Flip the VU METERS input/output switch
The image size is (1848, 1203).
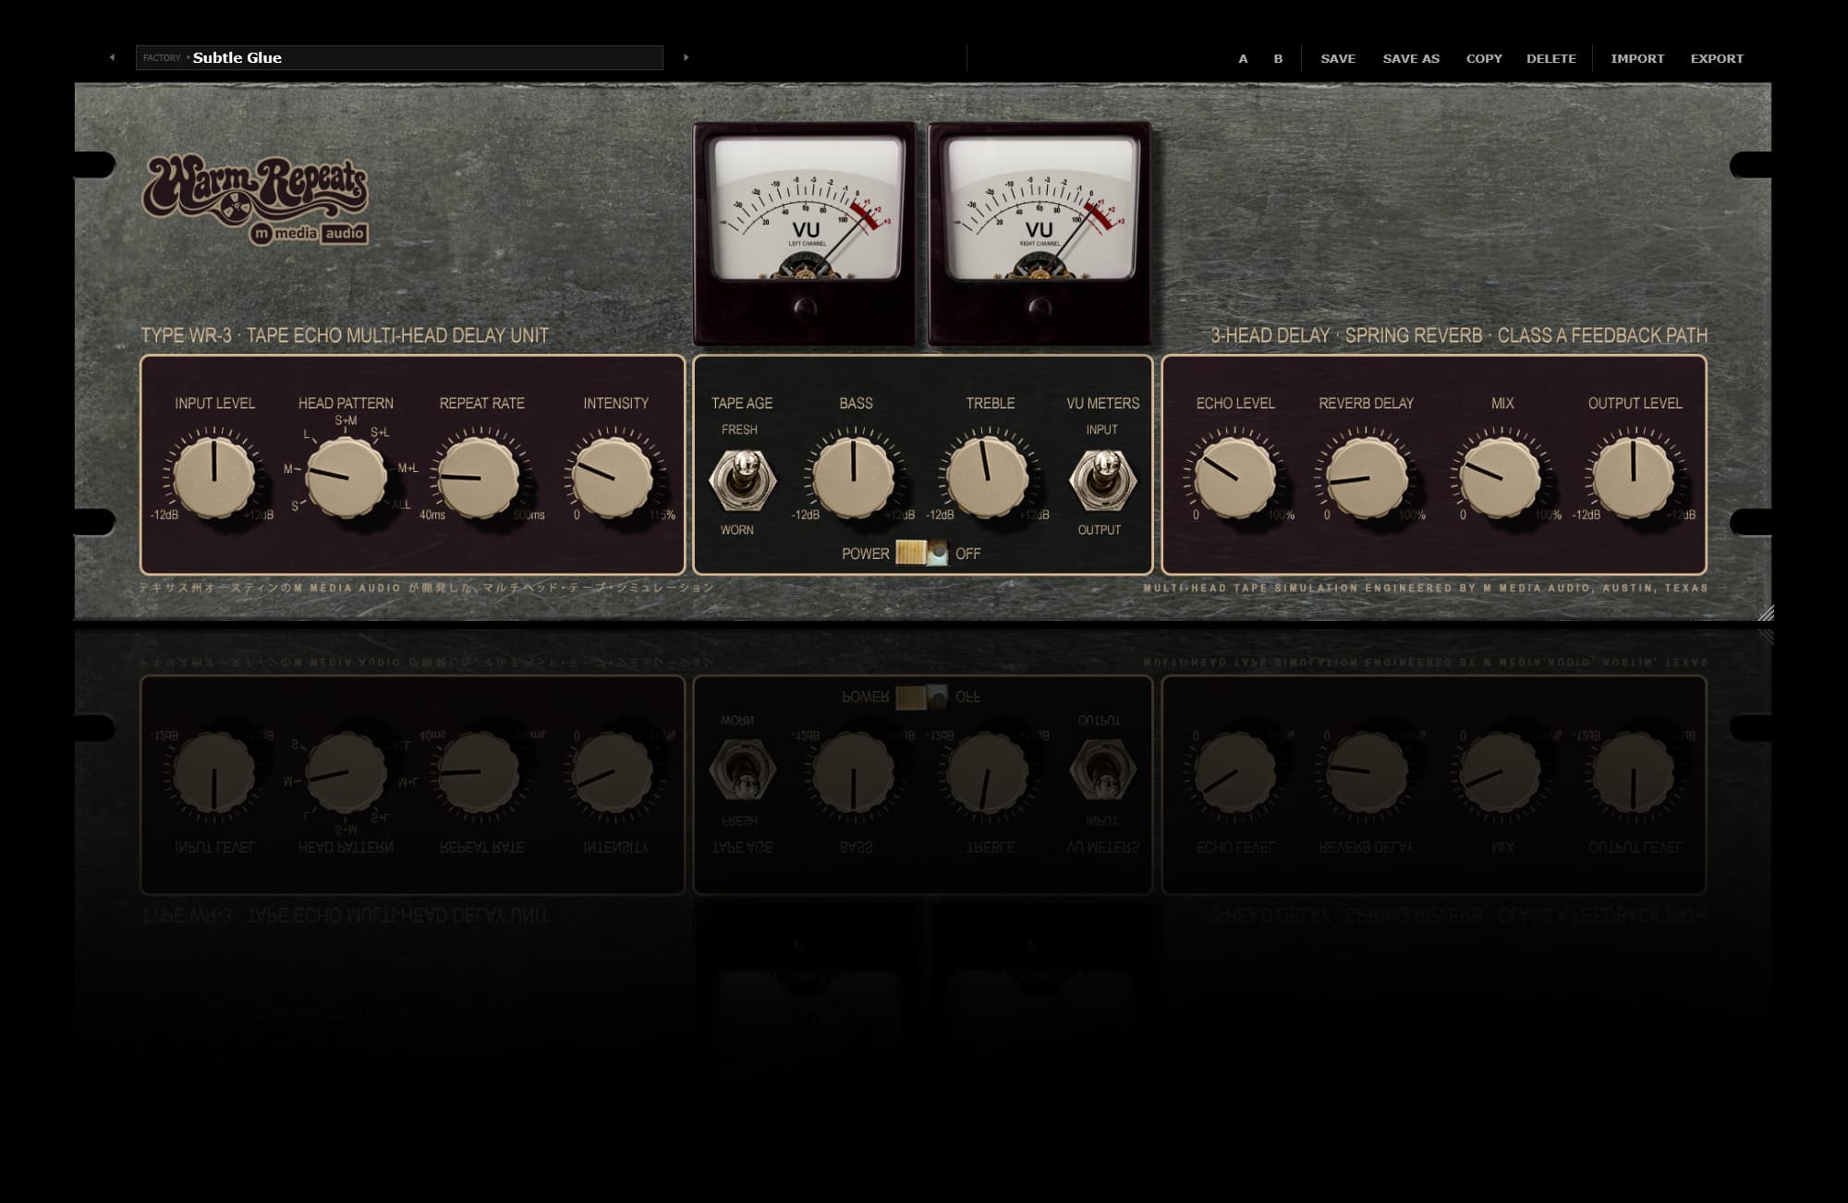point(1101,480)
